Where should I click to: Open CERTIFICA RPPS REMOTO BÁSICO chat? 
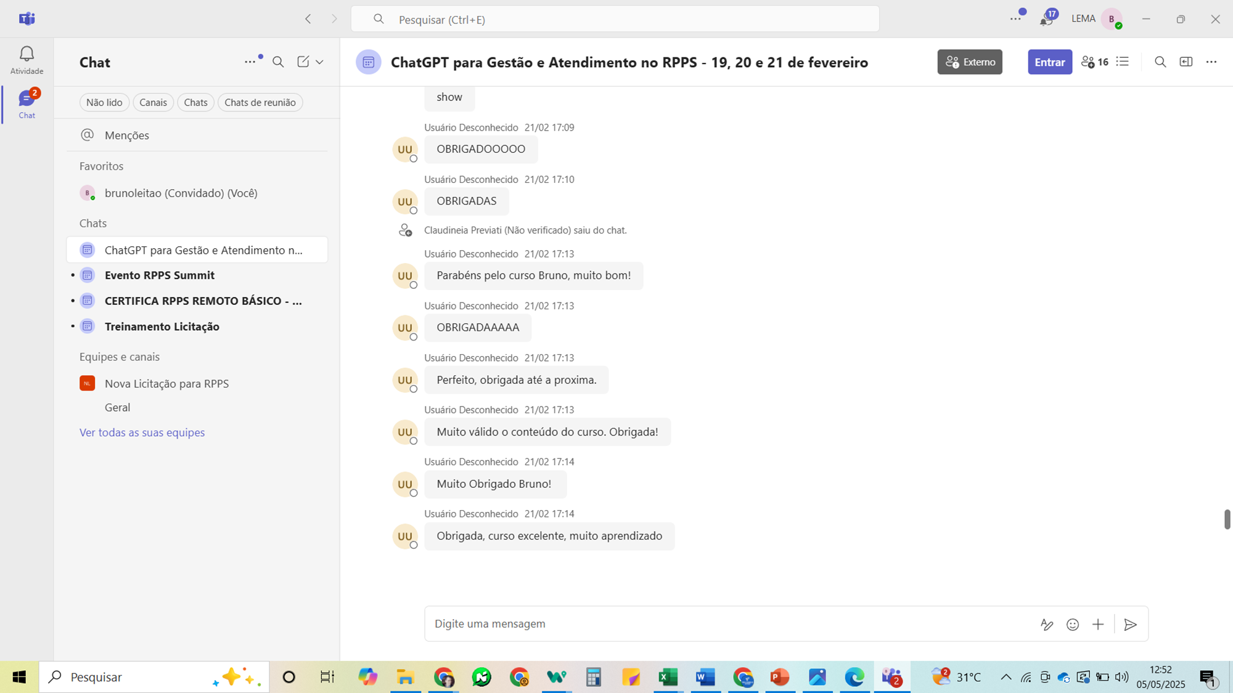pyautogui.click(x=197, y=301)
